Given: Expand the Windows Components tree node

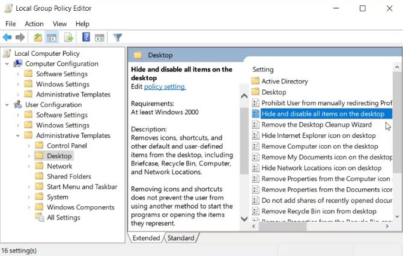Looking at the screenshot, I should 29,207.
